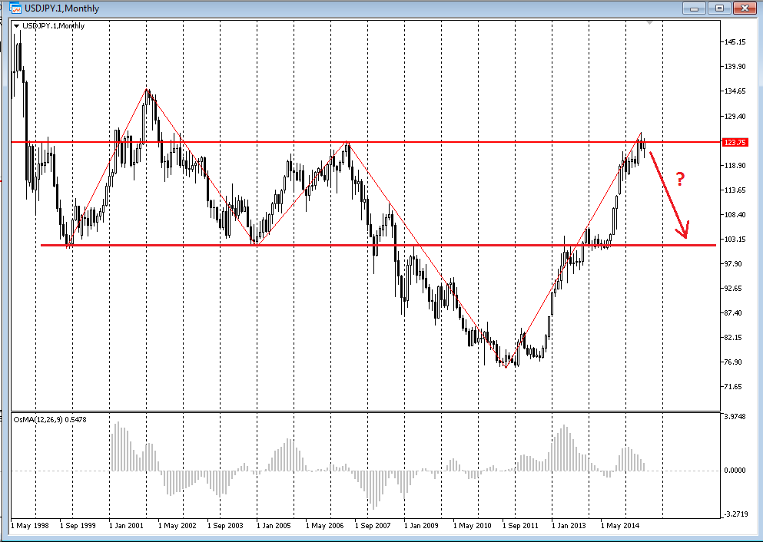Open the chart menu arrow beside USDJPY.1,Monthly label
This screenshot has width=763, height=542.
point(17,26)
